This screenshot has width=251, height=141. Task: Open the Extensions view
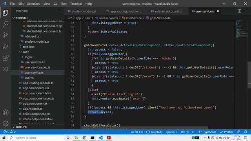5,58
